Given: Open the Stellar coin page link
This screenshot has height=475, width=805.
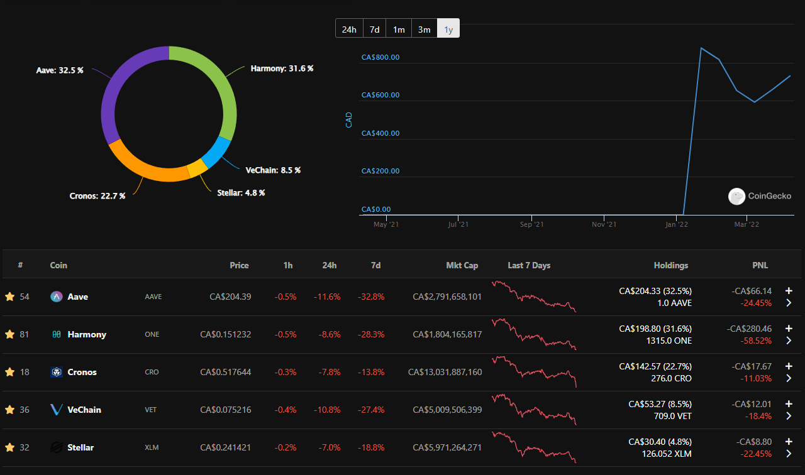Looking at the screenshot, I should click(x=80, y=447).
